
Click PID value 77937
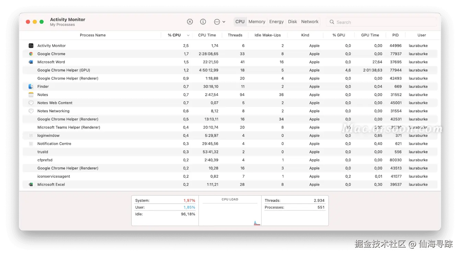pos(395,54)
